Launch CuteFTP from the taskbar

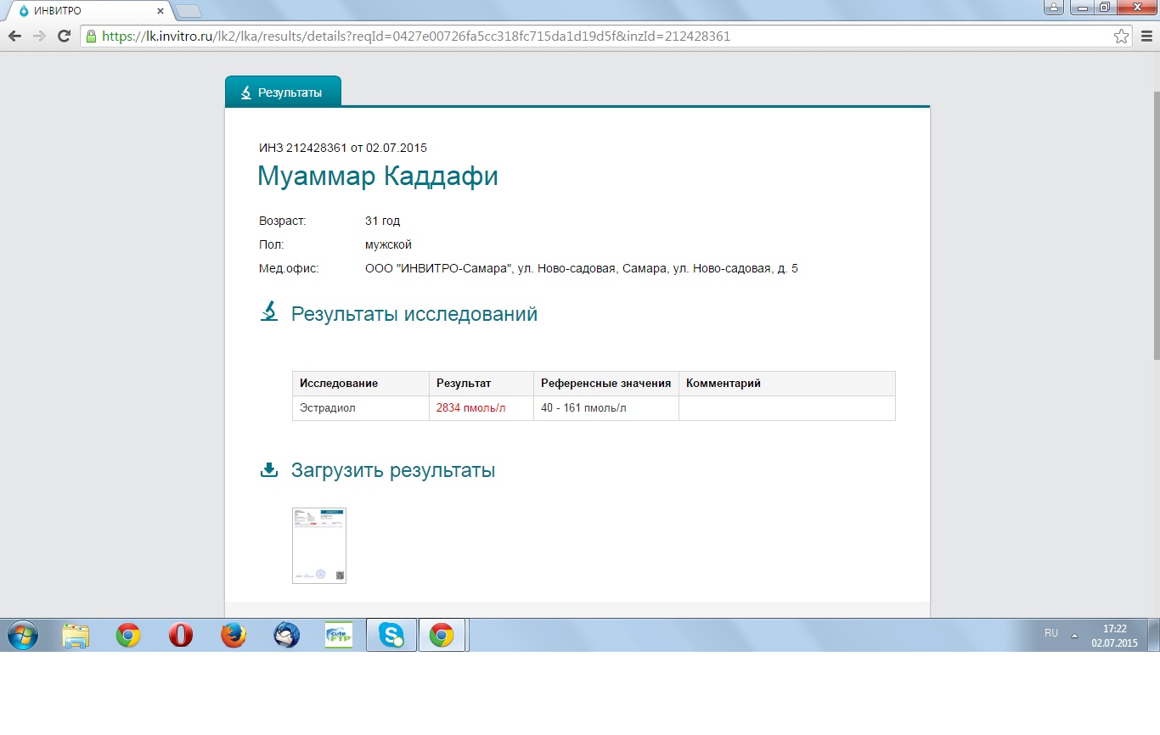click(339, 635)
